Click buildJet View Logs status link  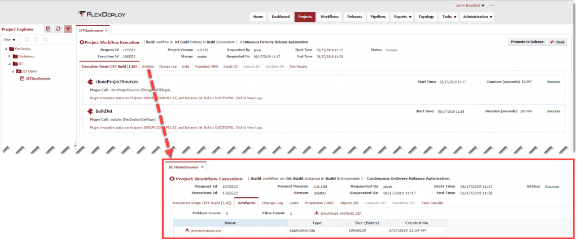coord(176,127)
